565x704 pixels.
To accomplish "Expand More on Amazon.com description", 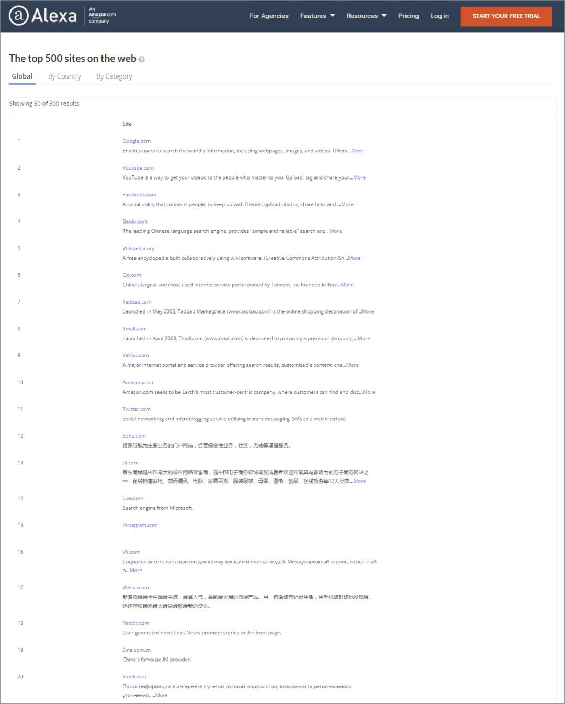I will pos(369,392).
